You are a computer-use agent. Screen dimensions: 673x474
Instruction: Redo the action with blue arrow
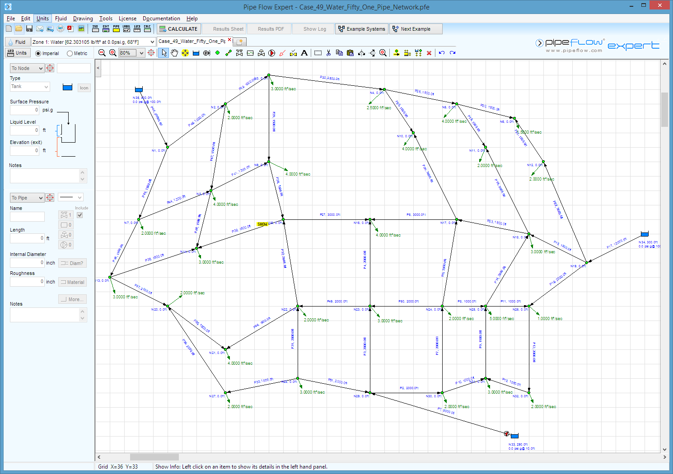click(453, 53)
